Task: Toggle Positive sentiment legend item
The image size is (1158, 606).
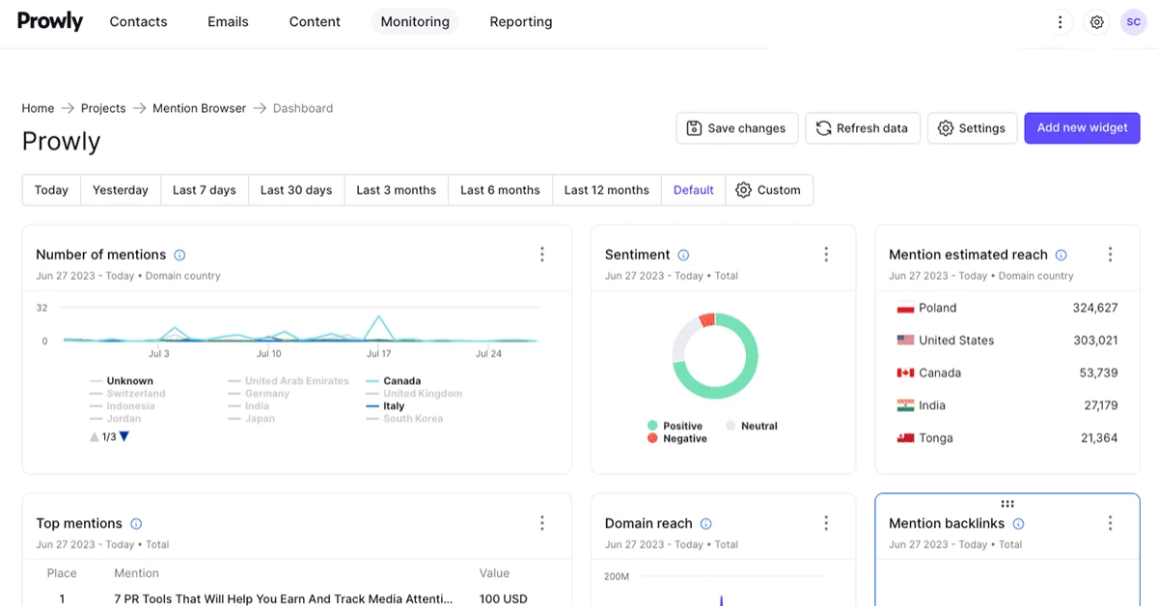Action: tap(675, 426)
